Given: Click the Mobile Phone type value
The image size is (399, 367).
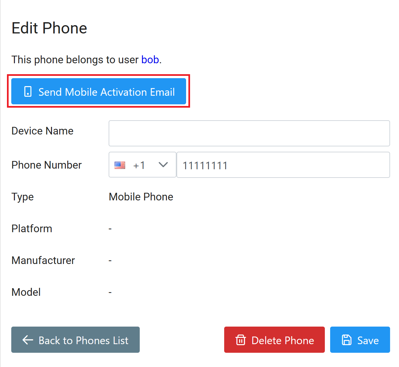Looking at the screenshot, I should (x=141, y=197).
